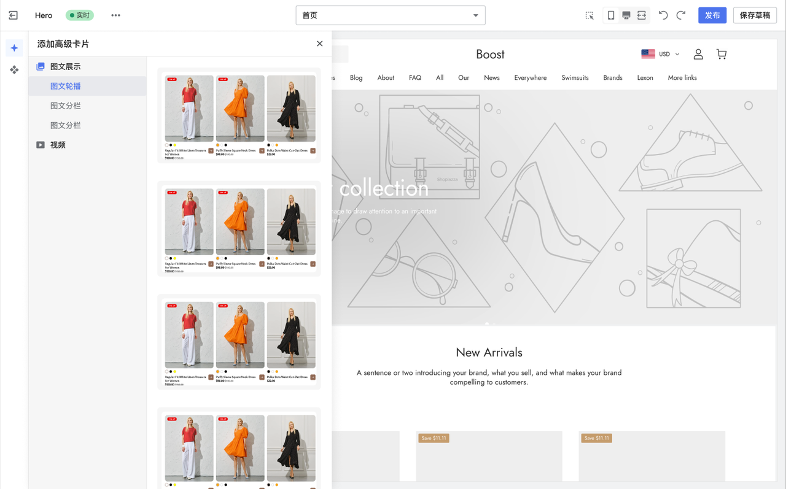Select the first carousel template thumbnail
This screenshot has width=786, height=489.
239,117
